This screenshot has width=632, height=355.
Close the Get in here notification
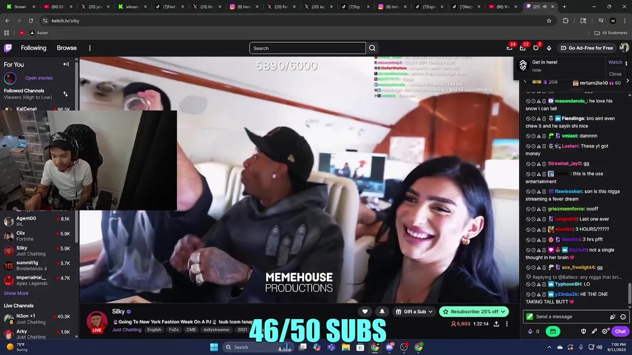click(x=615, y=74)
